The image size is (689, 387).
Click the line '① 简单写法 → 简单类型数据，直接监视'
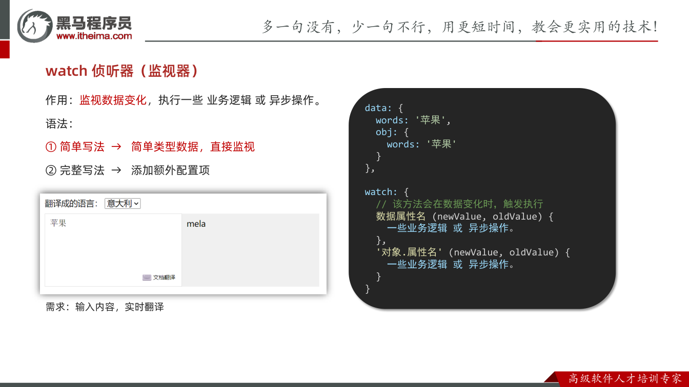150,147
